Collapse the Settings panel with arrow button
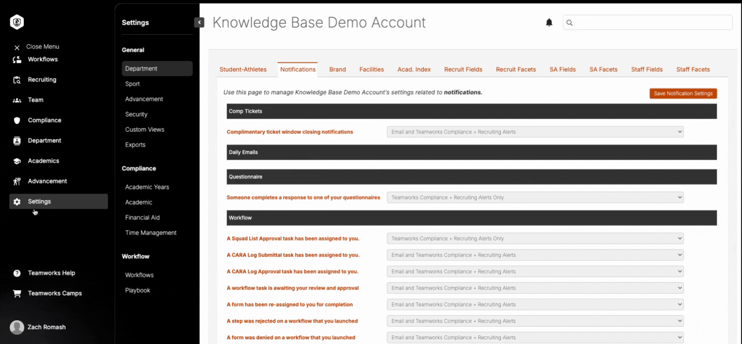The height and width of the screenshot is (344, 742). [199, 23]
